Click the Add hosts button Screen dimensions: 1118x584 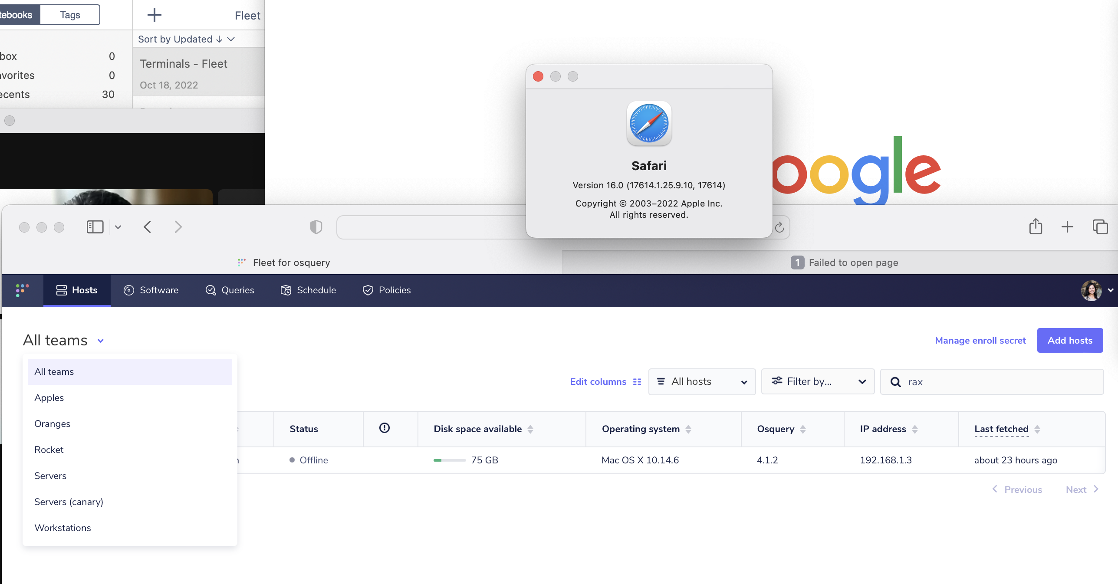(x=1070, y=340)
